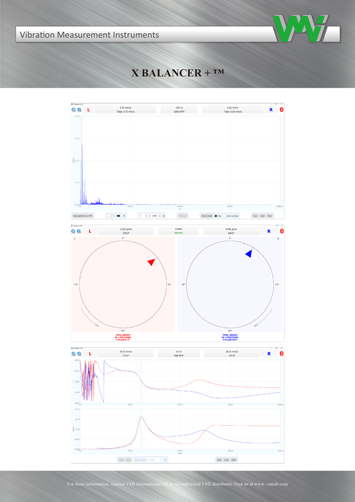Click the blue weight marker on the right circle
This screenshot has height=502, width=355.
click(x=249, y=254)
